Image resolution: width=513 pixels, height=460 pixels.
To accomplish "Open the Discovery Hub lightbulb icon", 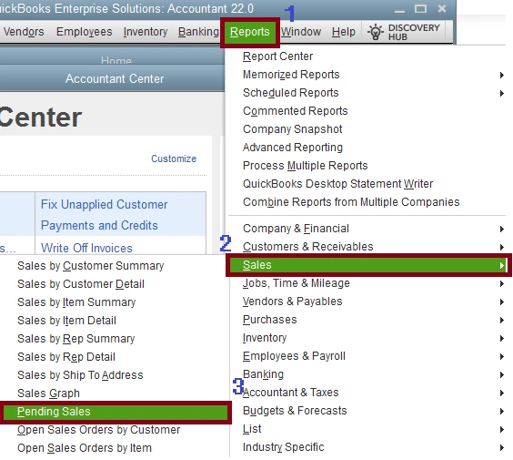I will tap(376, 32).
